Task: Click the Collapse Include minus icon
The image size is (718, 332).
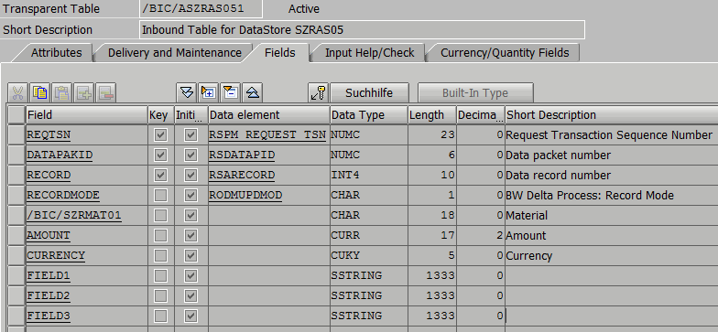Action: 231,93
